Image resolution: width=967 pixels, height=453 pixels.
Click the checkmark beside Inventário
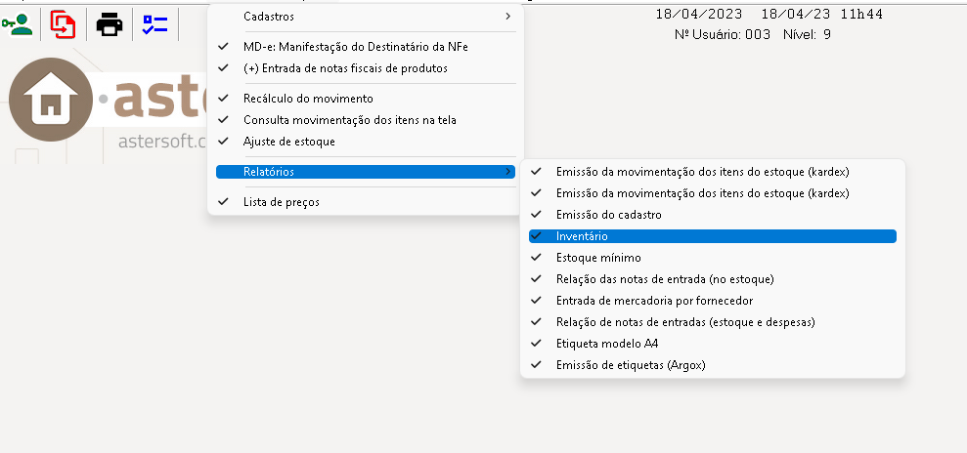click(536, 235)
